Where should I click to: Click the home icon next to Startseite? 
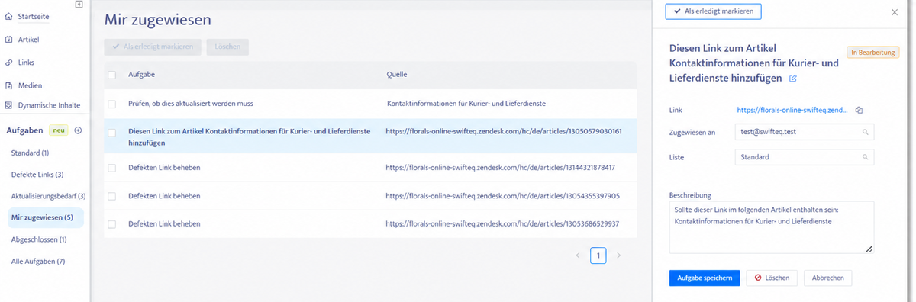(9, 16)
